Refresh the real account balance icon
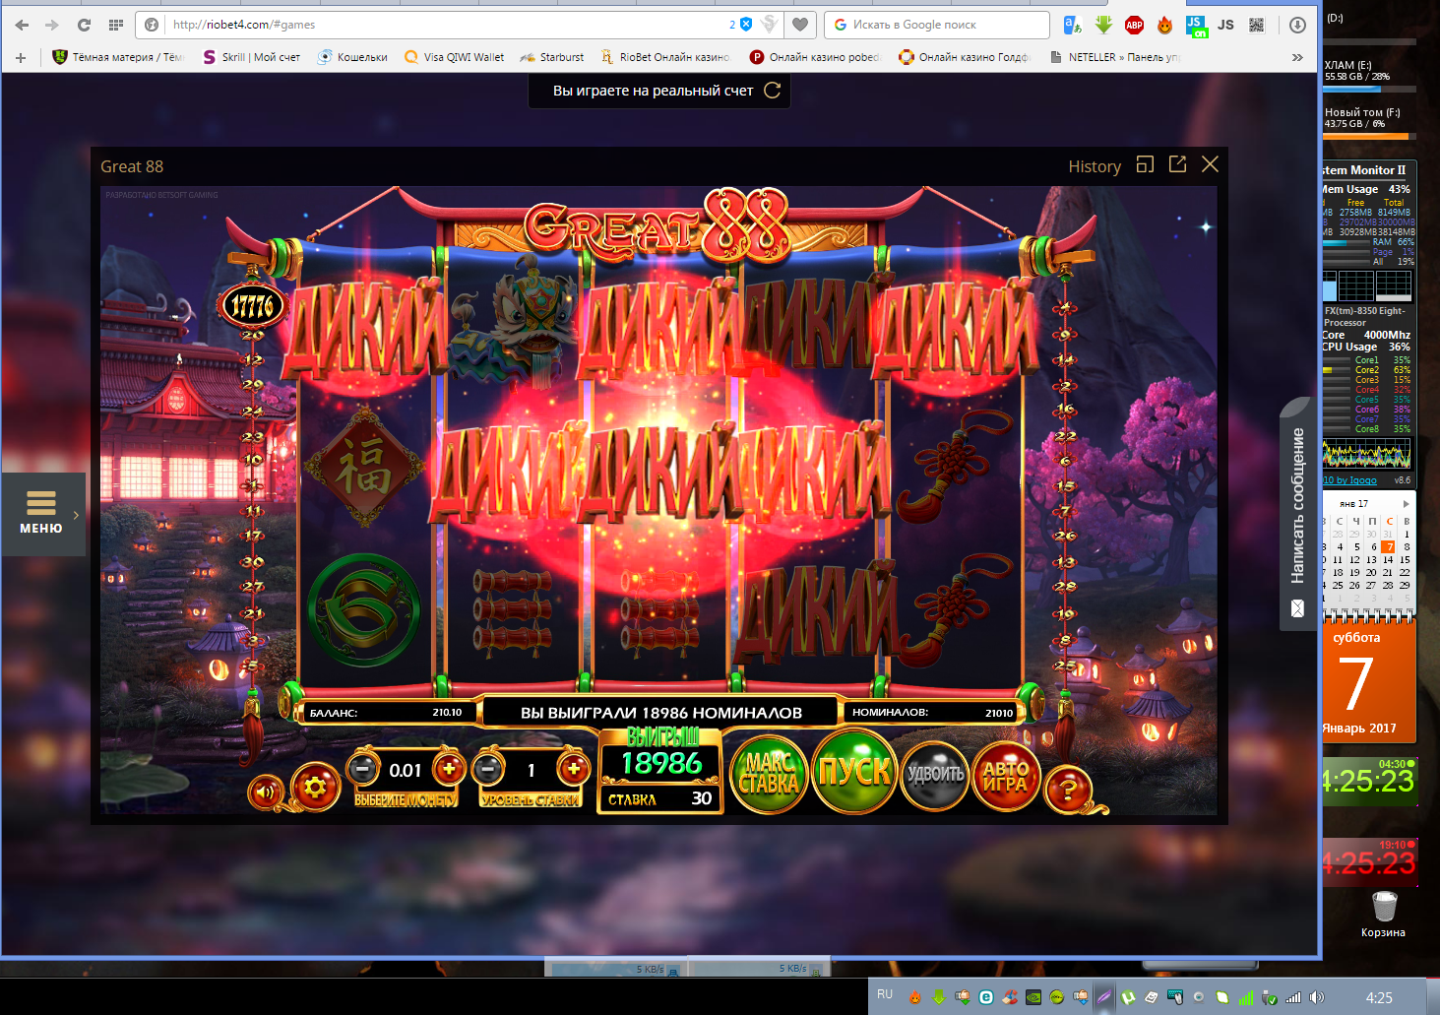The width and height of the screenshot is (1440, 1015). (773, 91)
